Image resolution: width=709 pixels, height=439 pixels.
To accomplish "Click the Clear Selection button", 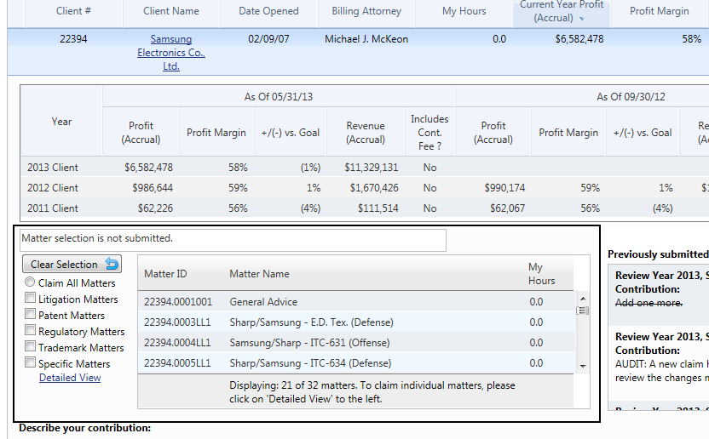I will tap(72, 265).
